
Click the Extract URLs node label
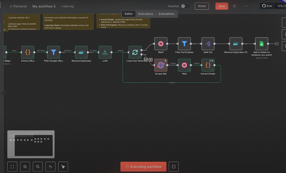(x=28, y=61)
